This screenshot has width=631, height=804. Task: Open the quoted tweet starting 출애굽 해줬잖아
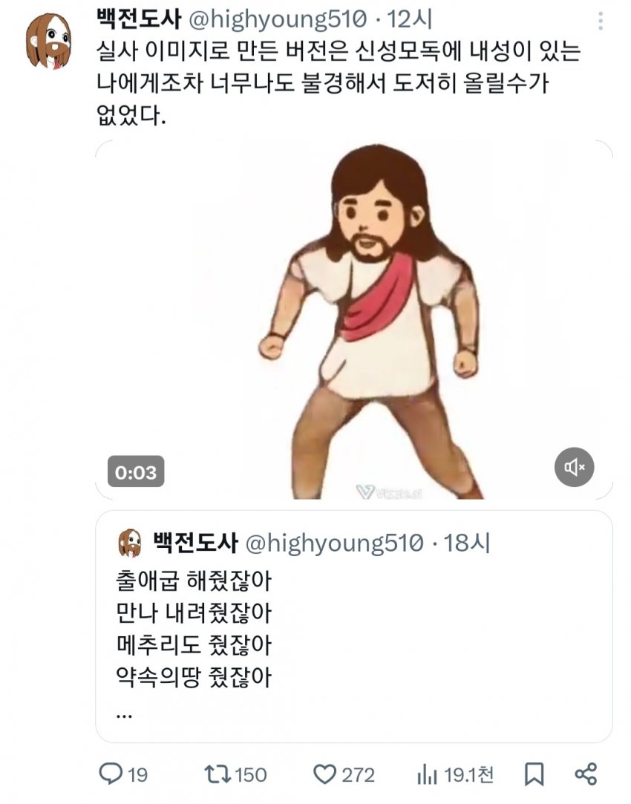(x=354, y=626)
